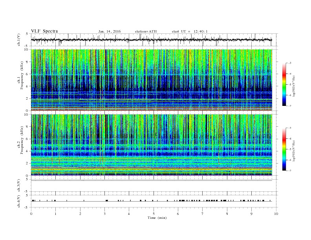The height and width of the screenshot is (240, 311).
Task: Click the ch.1 "Frequency (kHz)" axis label
Action: (x=22, y=75)
